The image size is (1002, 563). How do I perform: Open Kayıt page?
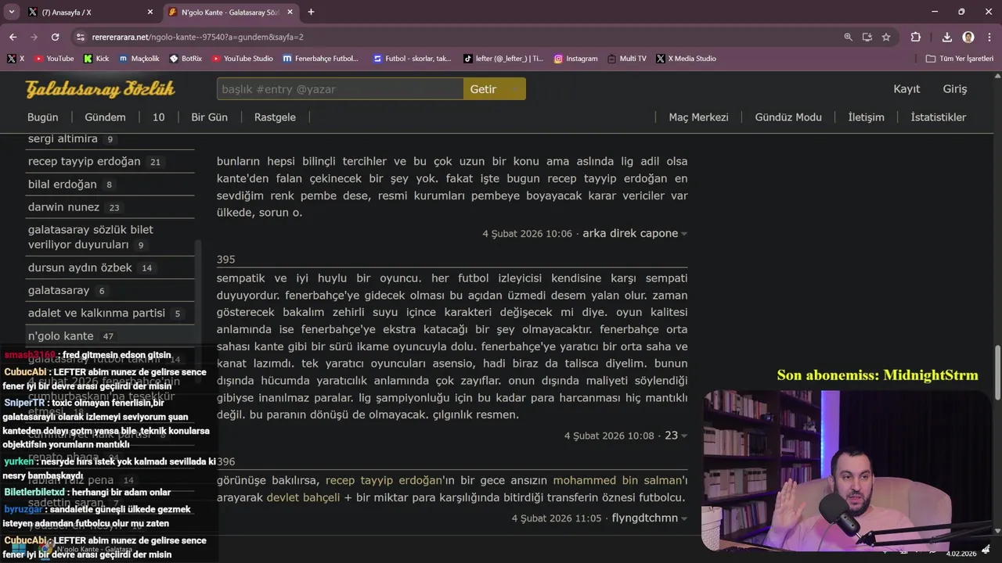906,89
